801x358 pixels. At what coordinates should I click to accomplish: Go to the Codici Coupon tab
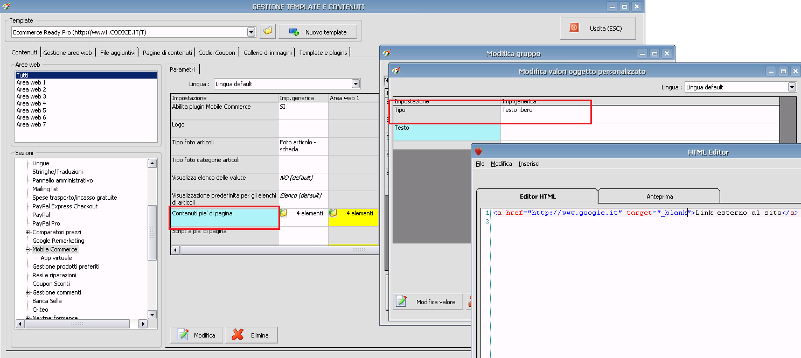[x=217, y=53]
